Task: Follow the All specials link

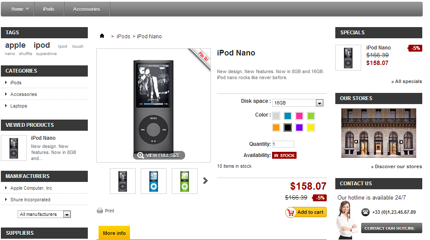Action: tap(407, 81)
